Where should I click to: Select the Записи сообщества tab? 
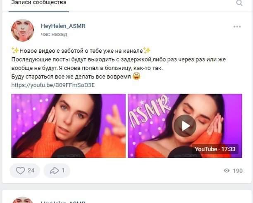pyautogui.click(x=39, y=3)
